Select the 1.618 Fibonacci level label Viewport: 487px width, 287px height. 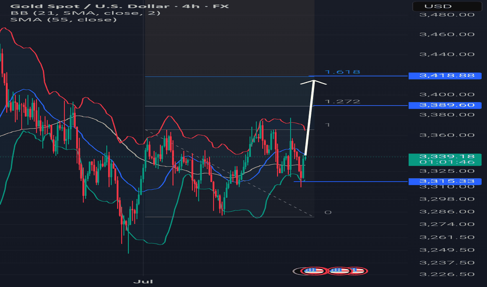point(343,72)
